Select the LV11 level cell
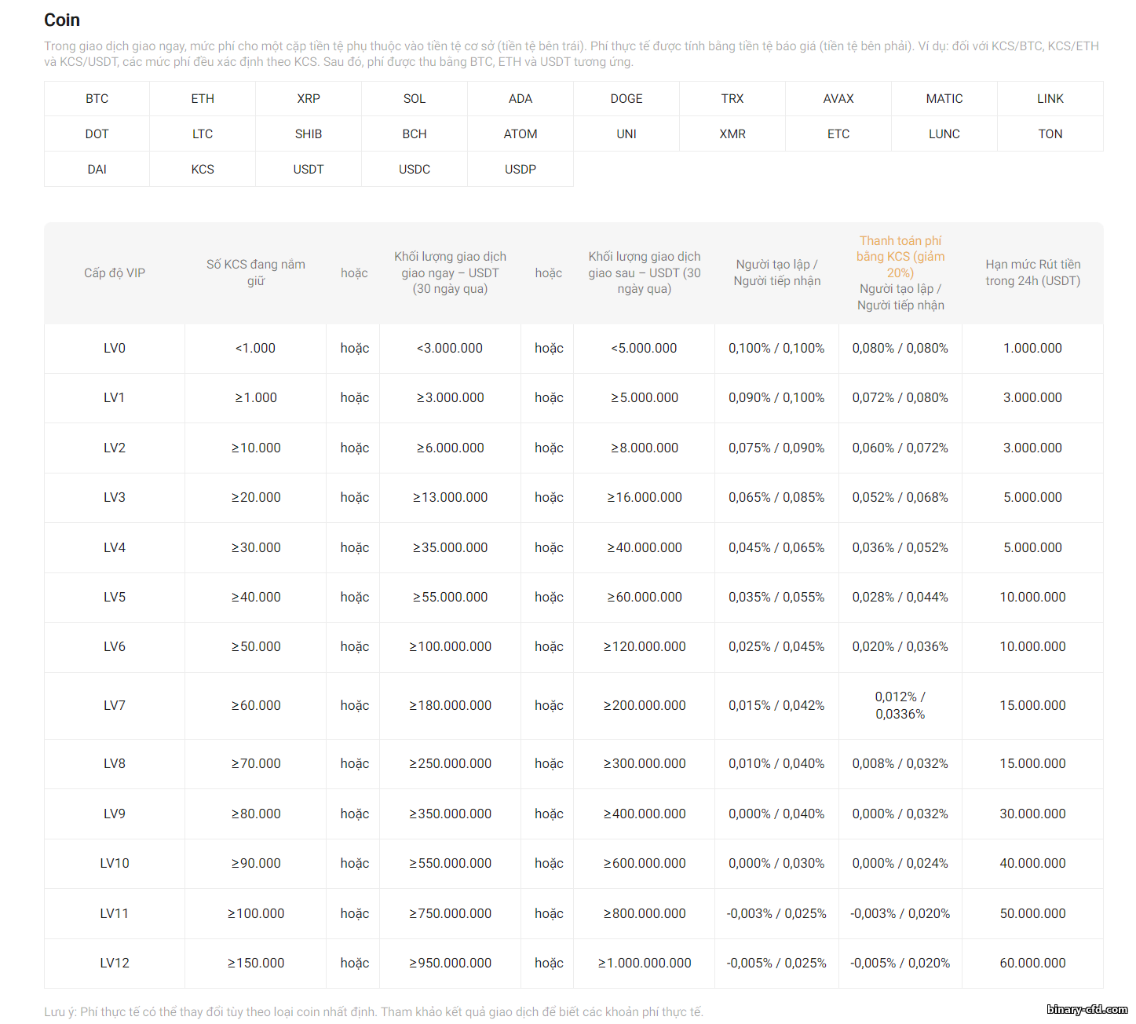 [115, 914]
